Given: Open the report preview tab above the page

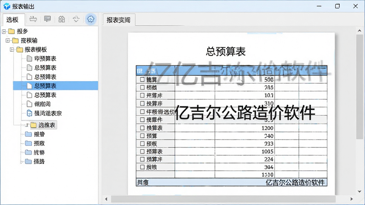Looking at the screenshot, I should click(119, 20).
